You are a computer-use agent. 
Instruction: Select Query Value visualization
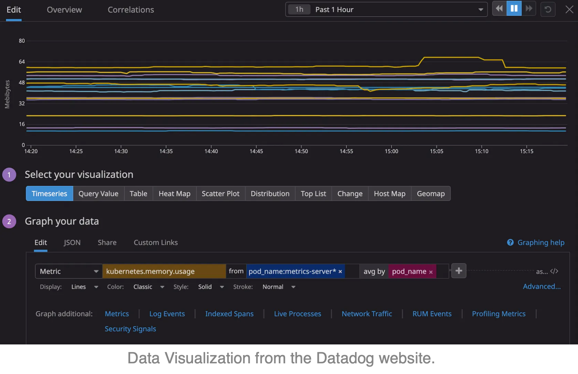[98, 194]
